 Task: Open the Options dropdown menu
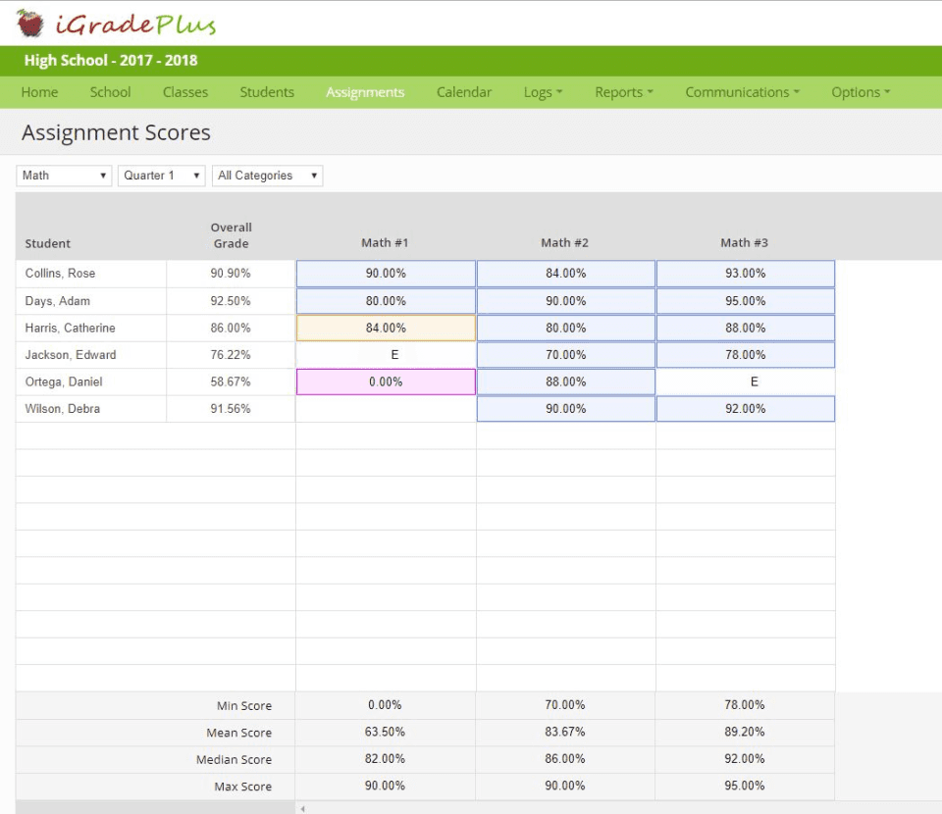[860, 91]
